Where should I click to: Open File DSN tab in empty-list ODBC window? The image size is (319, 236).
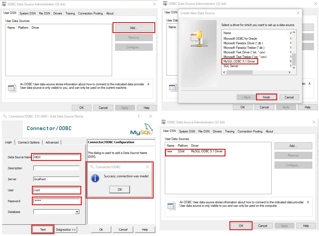coord(44,13)
